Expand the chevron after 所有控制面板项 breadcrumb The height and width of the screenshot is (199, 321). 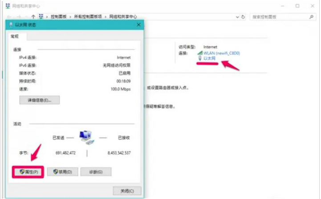(x=106, y=17)
